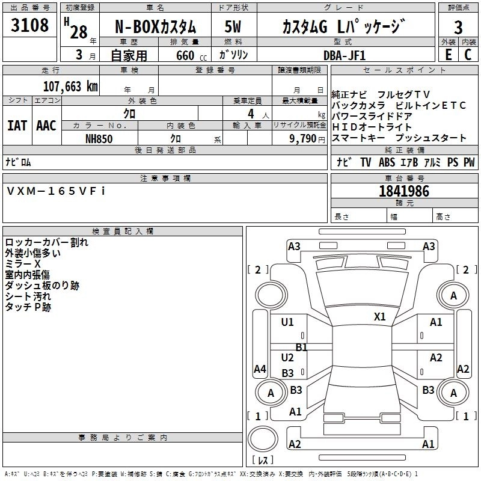
Task: Select sales point バックカメラ
Action: coord(358,106)
